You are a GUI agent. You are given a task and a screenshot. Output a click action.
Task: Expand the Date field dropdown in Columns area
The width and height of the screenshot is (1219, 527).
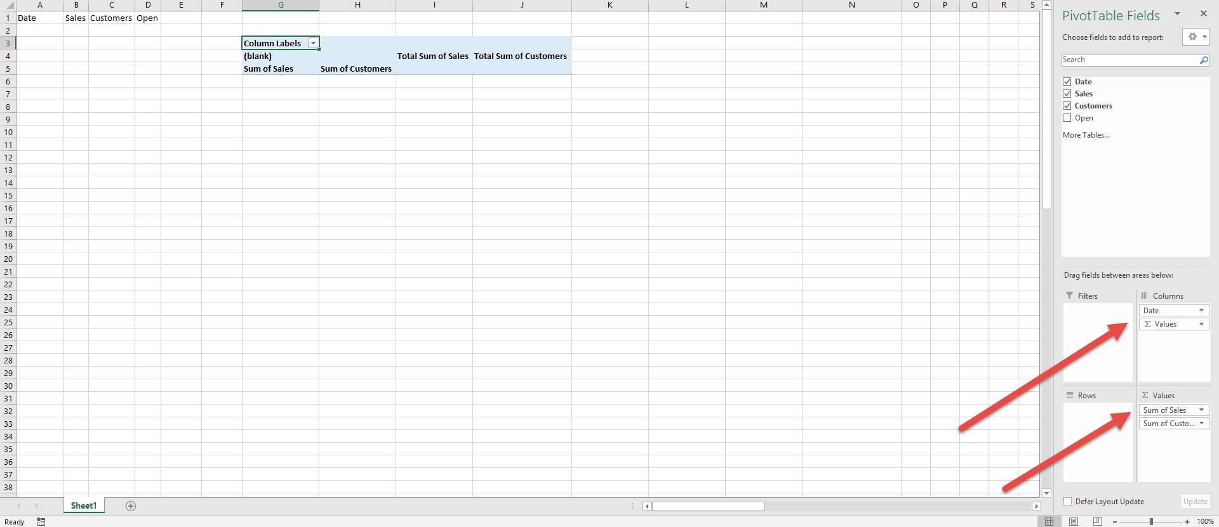tap(1201, 311)
